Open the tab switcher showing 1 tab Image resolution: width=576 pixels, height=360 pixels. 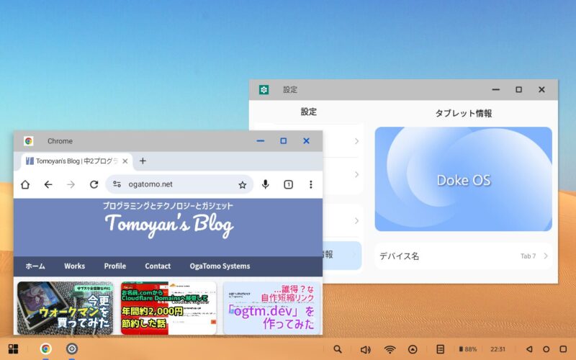288,184
